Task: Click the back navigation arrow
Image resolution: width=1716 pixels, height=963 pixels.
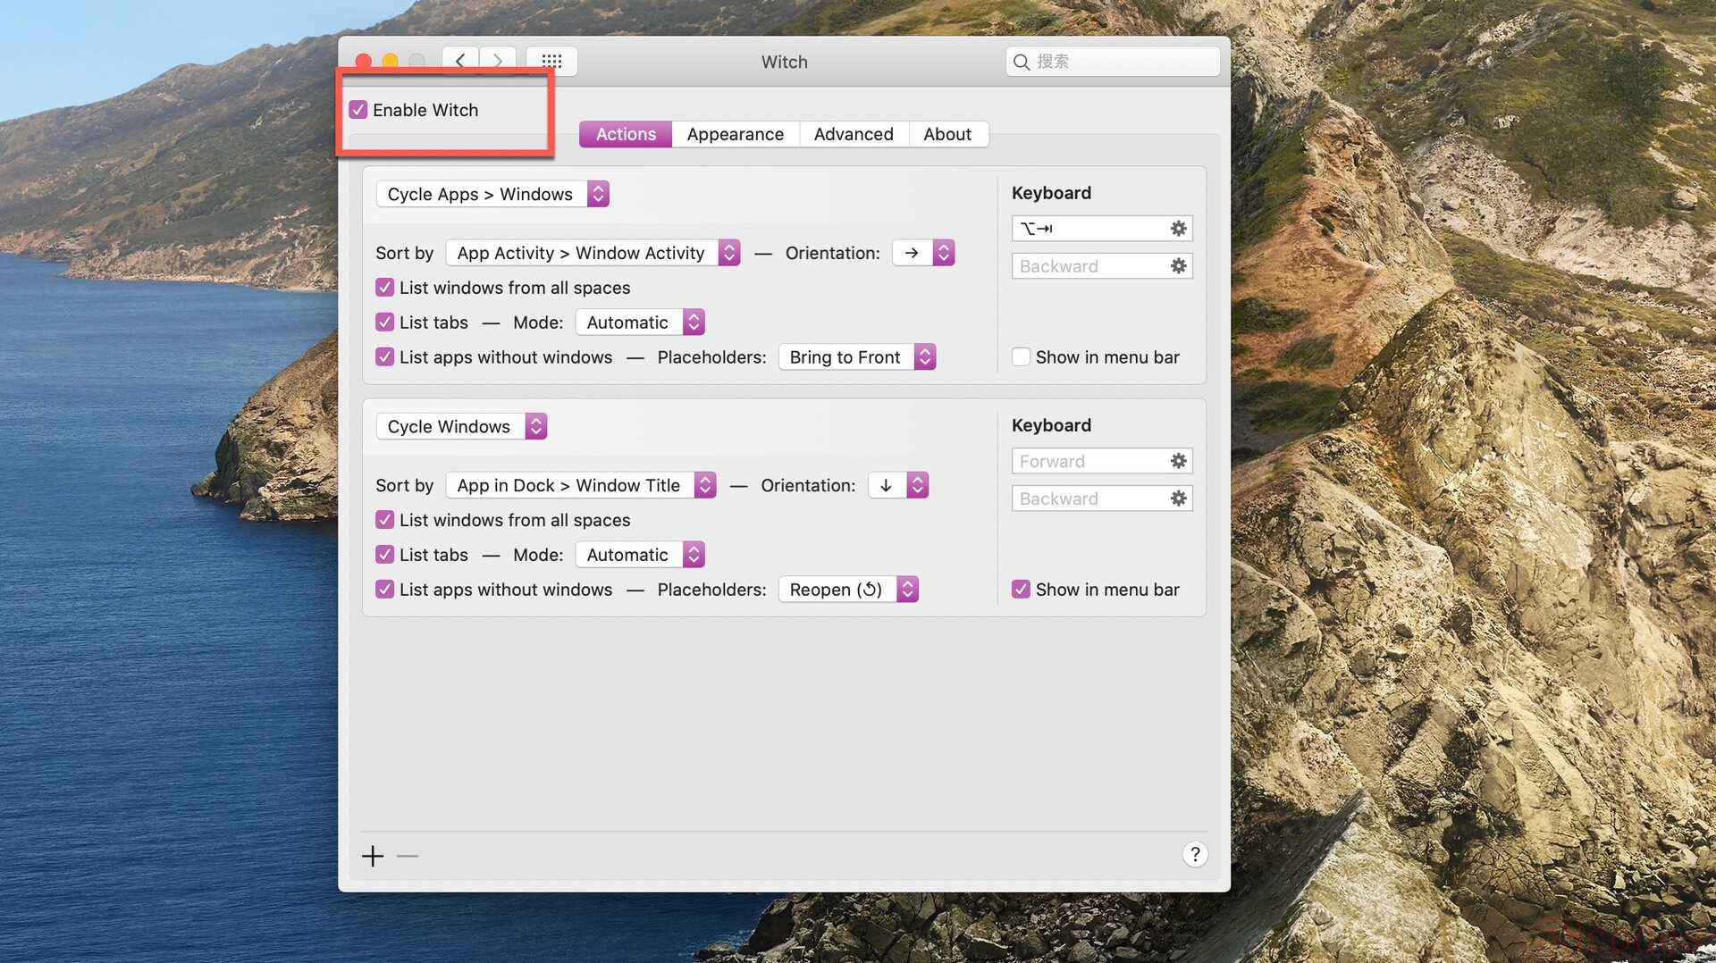Action: coord(460,61)
